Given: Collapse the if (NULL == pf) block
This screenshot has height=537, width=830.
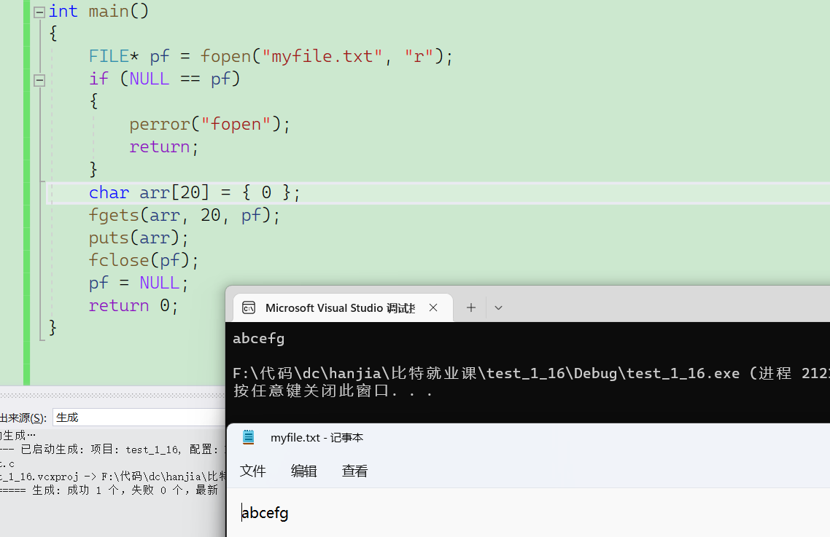Looking at the screenshot, I should pos(39,80).
